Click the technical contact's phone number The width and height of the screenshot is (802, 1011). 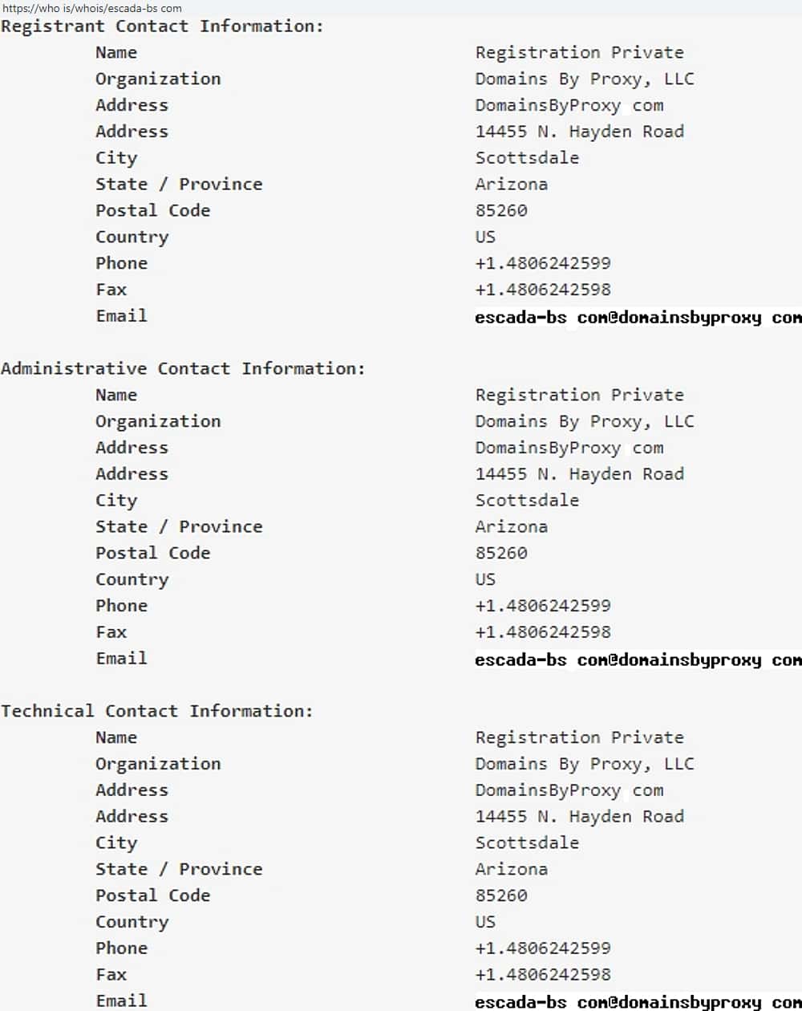[x=543, y=948]
